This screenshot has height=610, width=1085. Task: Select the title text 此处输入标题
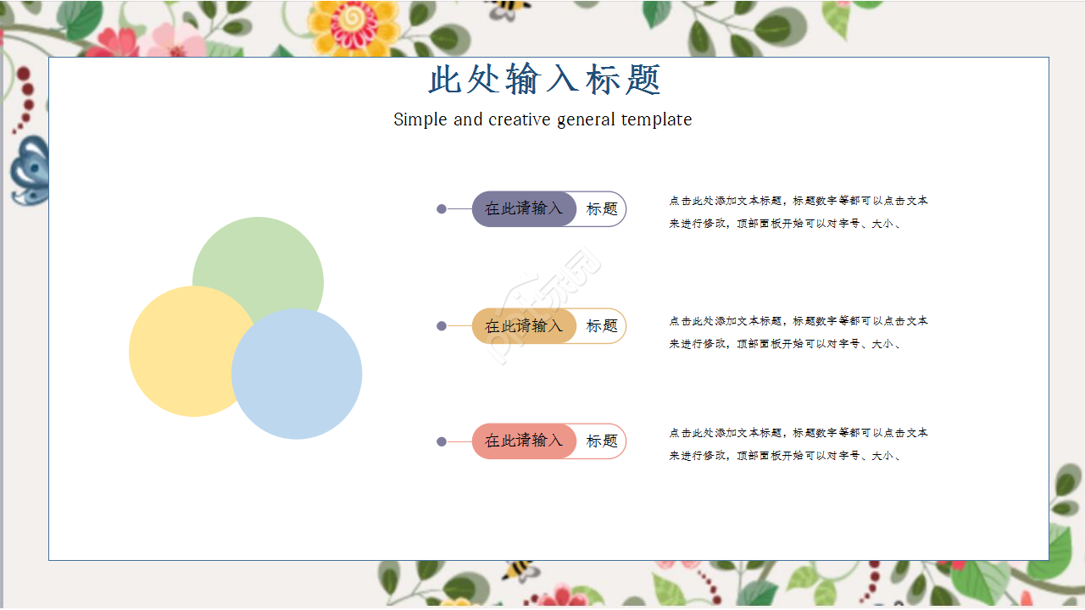pos(542,78)
